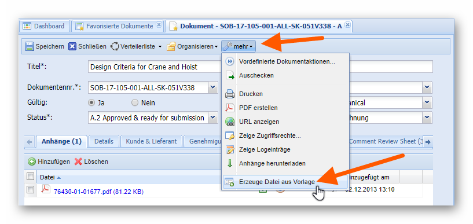
Task: Click Löschen to delete attachment
Action: point(91,161)
